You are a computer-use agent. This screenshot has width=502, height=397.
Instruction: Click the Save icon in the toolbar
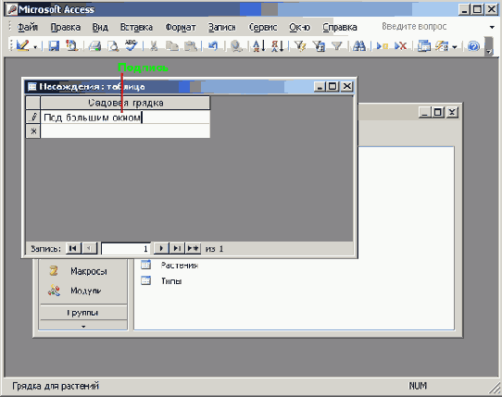click(x=54, y=46)
